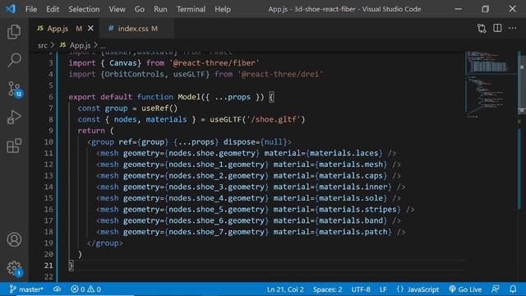Click closing '</group>' tag on line 19
This screenshot has height=296, width=526.
click(x=105, y=243)
